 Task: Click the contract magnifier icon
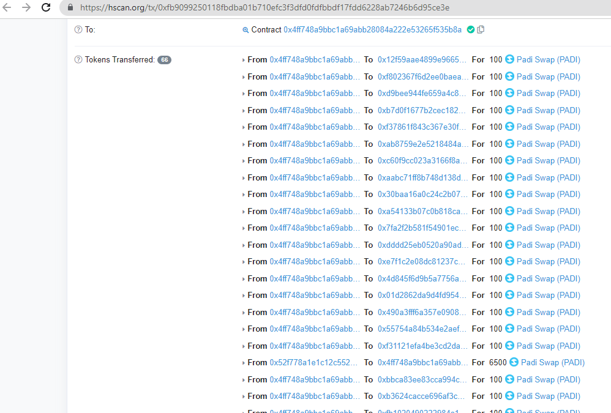246,30
